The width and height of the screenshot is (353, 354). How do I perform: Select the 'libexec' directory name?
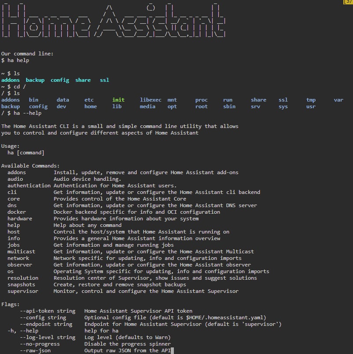[151, 100]
